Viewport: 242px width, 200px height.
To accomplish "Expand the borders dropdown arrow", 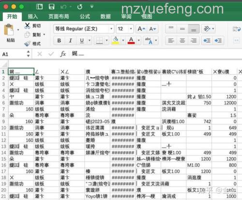I will click(x=106, y=41).
